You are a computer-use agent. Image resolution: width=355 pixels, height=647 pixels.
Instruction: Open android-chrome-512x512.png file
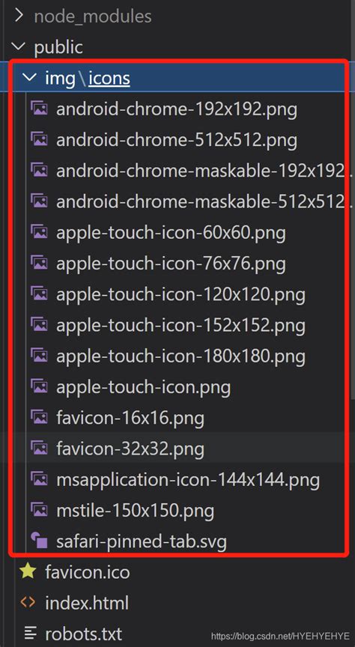click(x=177, y=140)
